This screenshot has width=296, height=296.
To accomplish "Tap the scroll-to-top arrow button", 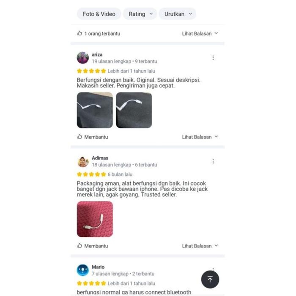I will pos(210,279).
